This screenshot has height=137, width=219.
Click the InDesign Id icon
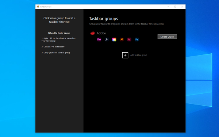[x=129, y=39]
